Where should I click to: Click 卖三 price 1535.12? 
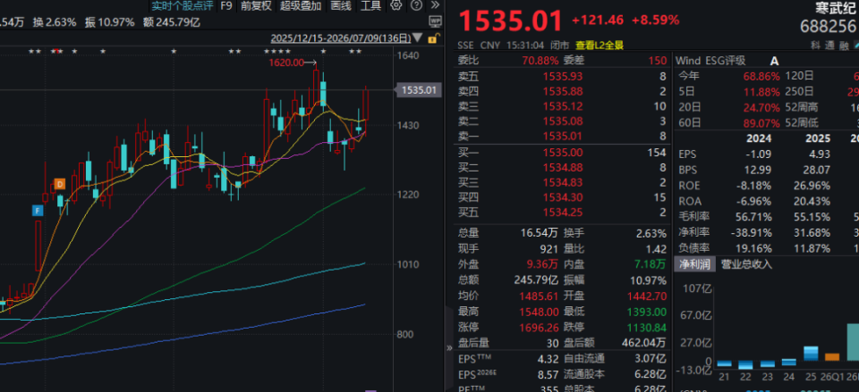563,106
